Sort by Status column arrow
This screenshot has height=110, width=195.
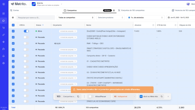coord(43,25)
